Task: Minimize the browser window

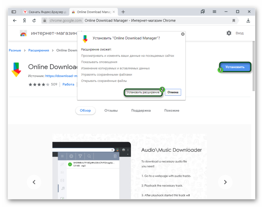Action: tap(226, 12)
